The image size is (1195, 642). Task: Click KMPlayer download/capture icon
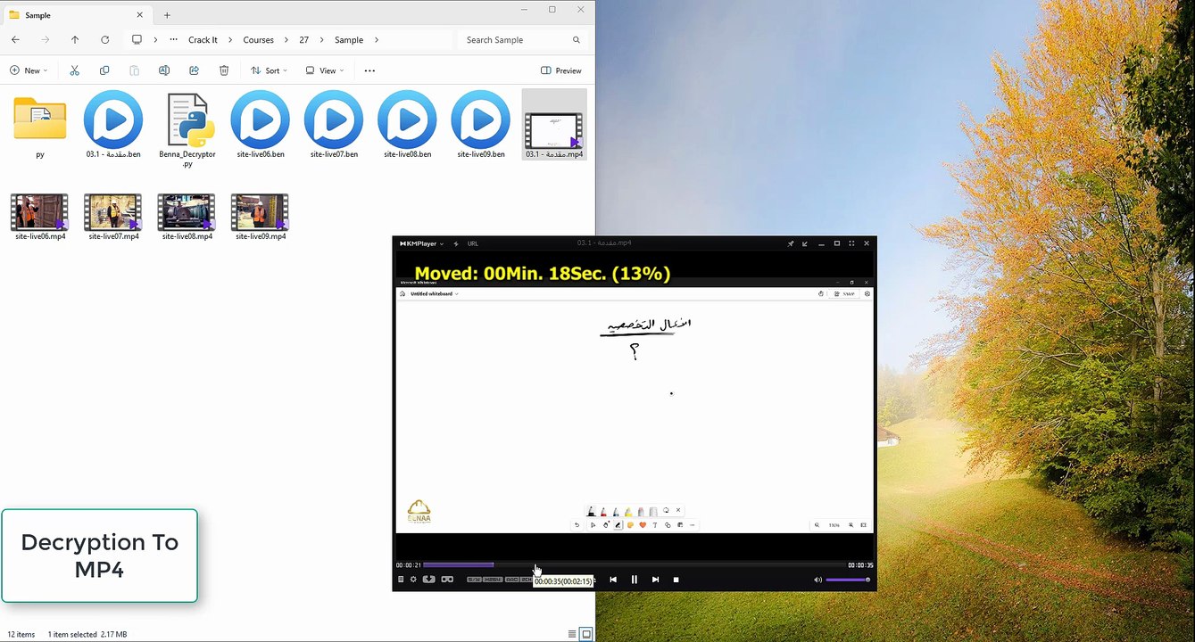tap(428, 580)
